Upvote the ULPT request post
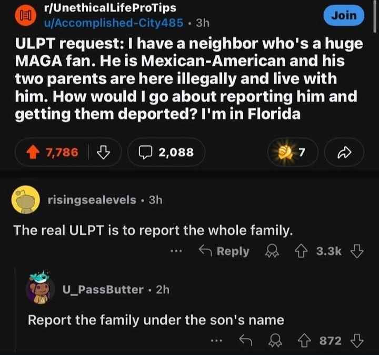The height and width of the screenshot is (355, 379). (37, 153)
